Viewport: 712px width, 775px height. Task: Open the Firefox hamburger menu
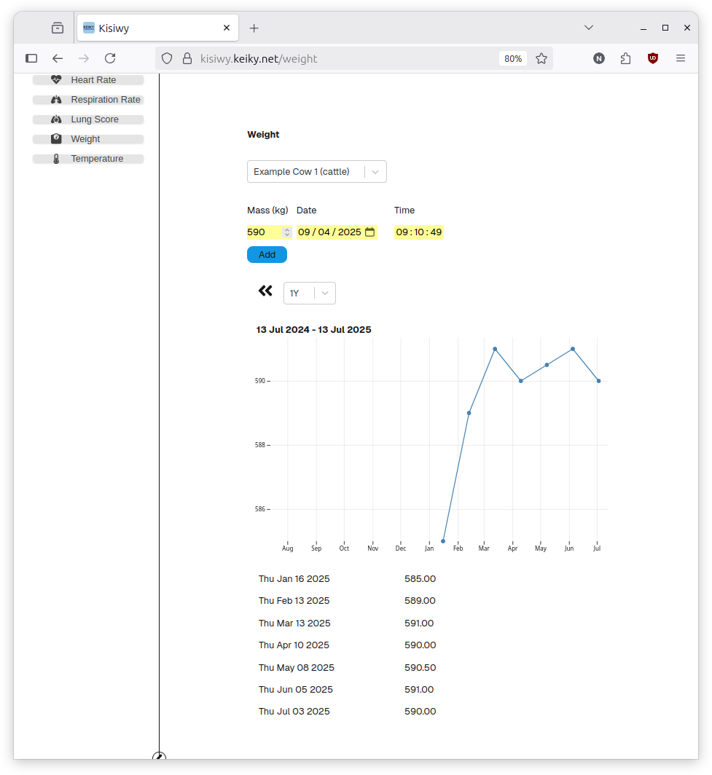[x=681, y=58]
